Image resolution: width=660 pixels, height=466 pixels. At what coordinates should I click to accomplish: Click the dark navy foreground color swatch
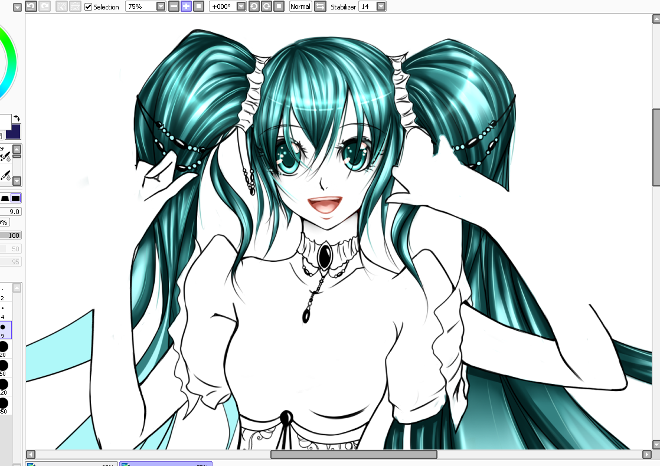pos(14,132)
